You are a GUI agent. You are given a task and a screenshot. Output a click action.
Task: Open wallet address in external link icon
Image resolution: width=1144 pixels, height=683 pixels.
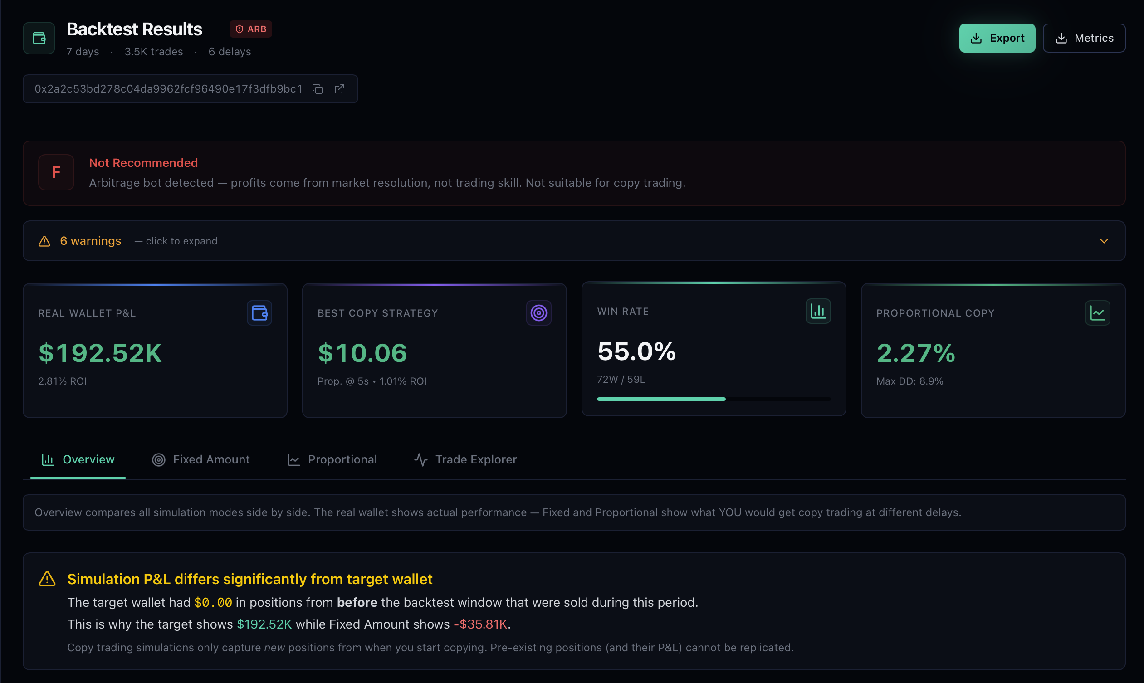pos(339,89)
